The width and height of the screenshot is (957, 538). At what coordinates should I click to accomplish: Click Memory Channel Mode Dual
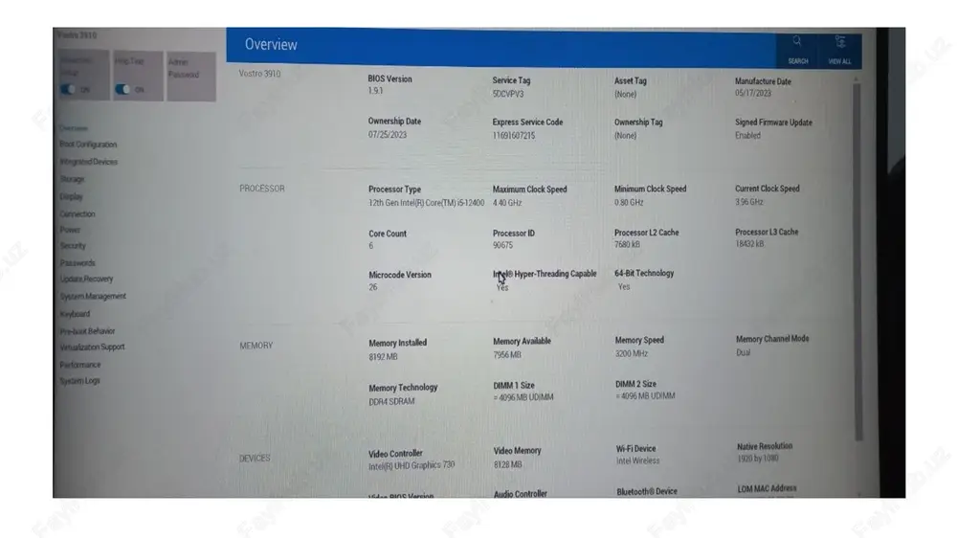tap(743, 352)
